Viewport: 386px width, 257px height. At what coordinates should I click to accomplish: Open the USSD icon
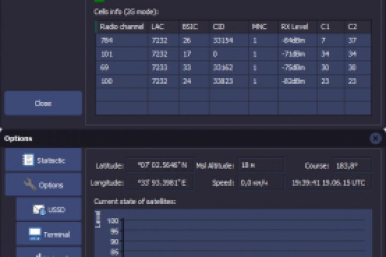[39, 209]
